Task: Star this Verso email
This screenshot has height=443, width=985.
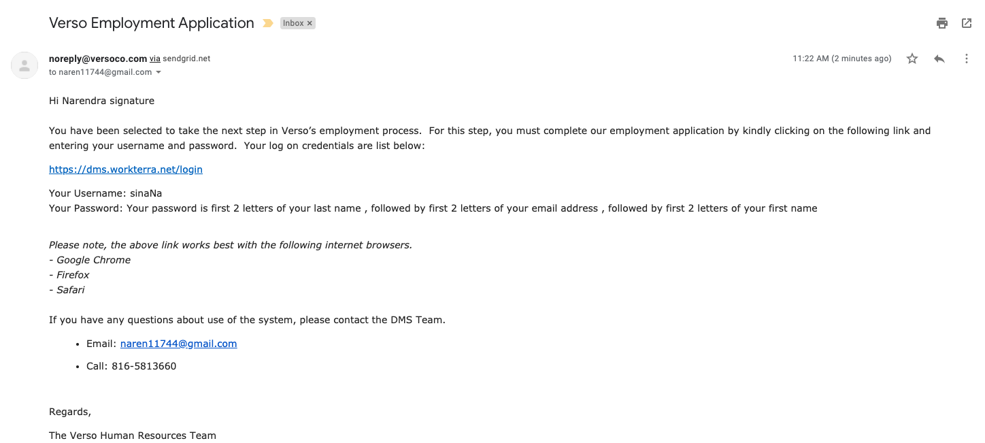Action: (912, 59)
